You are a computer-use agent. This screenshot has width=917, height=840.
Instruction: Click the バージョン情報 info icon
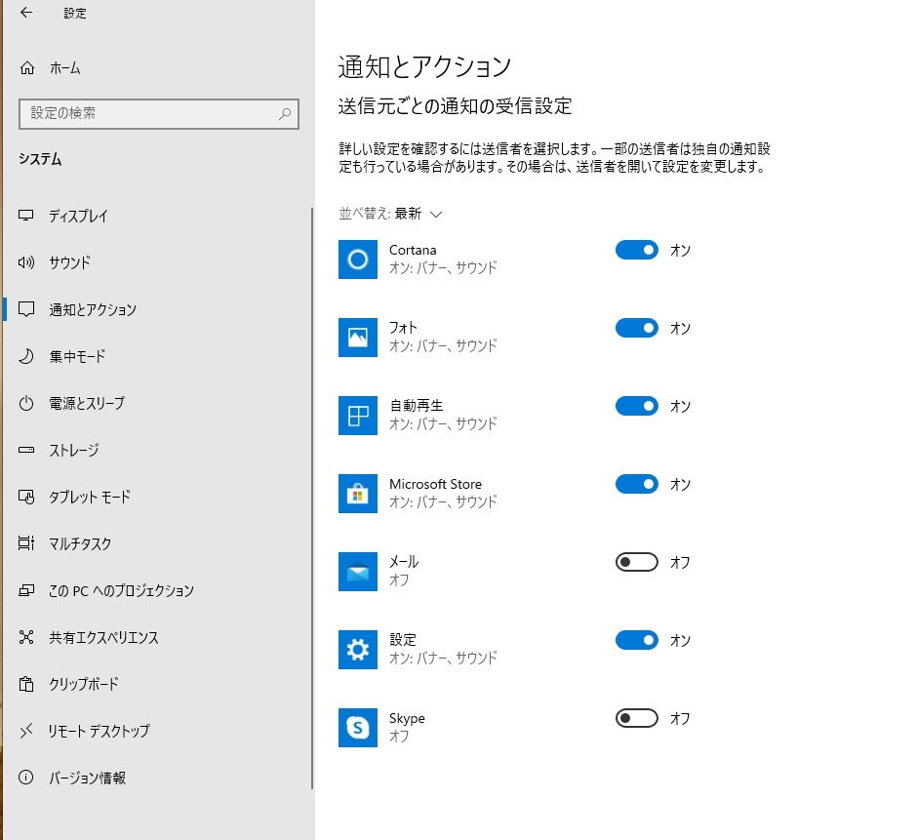click(x=25, y=777)
